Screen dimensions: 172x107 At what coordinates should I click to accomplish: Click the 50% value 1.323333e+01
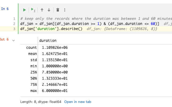55,78
